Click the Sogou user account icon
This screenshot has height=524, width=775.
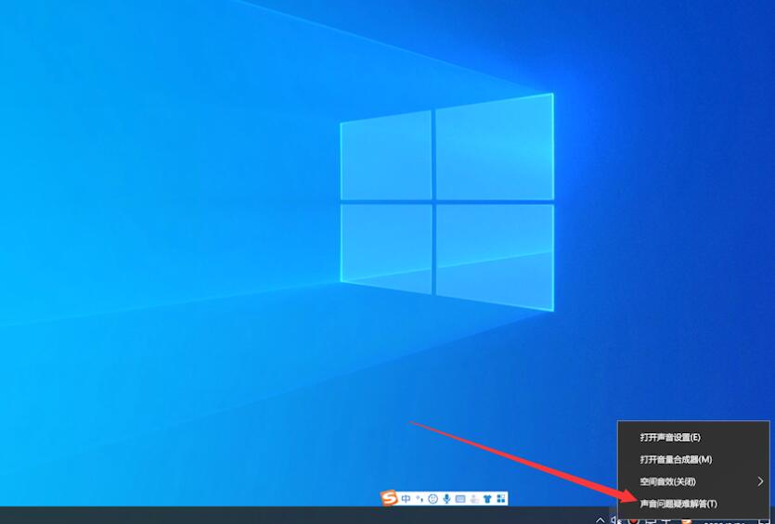coord(474,499)
